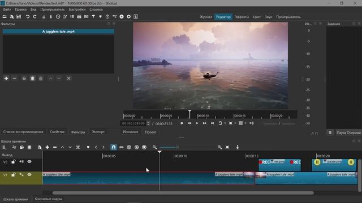The image size is (362, 203).
Task: Toggle ripple markers button
Action: click(144, 147)
